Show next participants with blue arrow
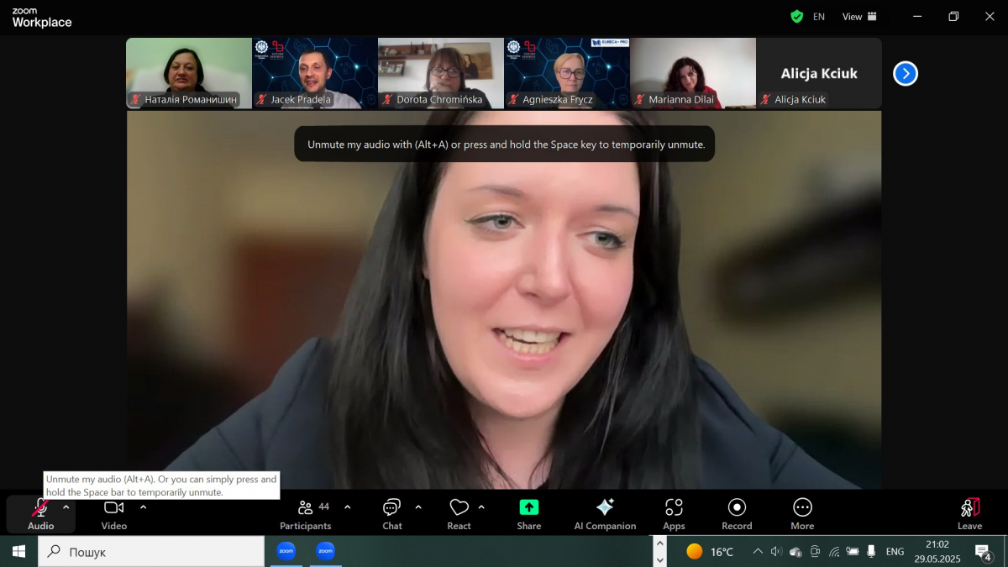The width and height of the screenshot is (1008, 567). (x=905, y=74)
